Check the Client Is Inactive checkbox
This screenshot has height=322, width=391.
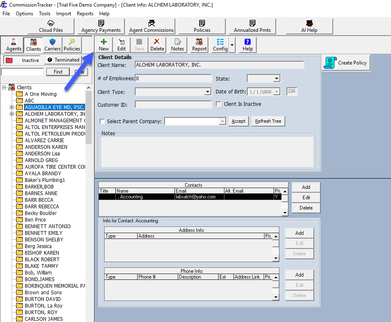point(218,104)
